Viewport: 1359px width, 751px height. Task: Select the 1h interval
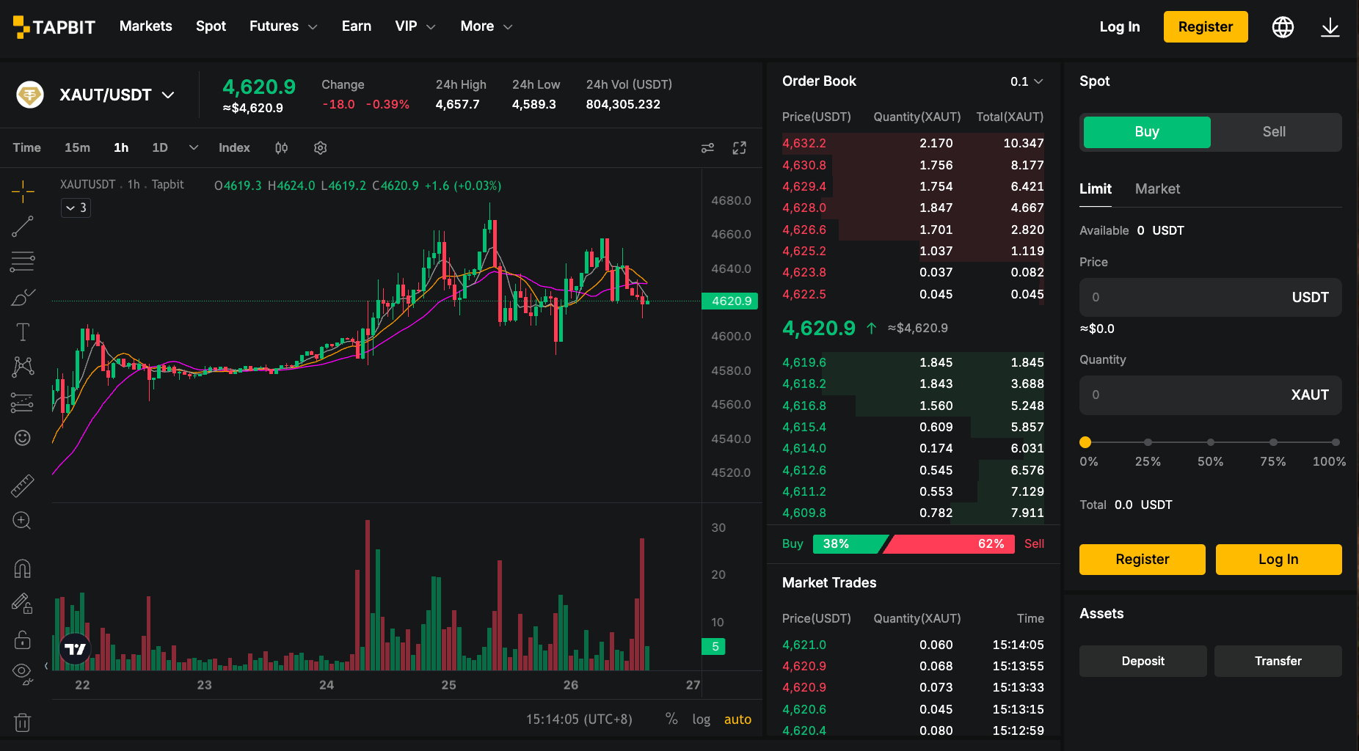click(121, 148)
